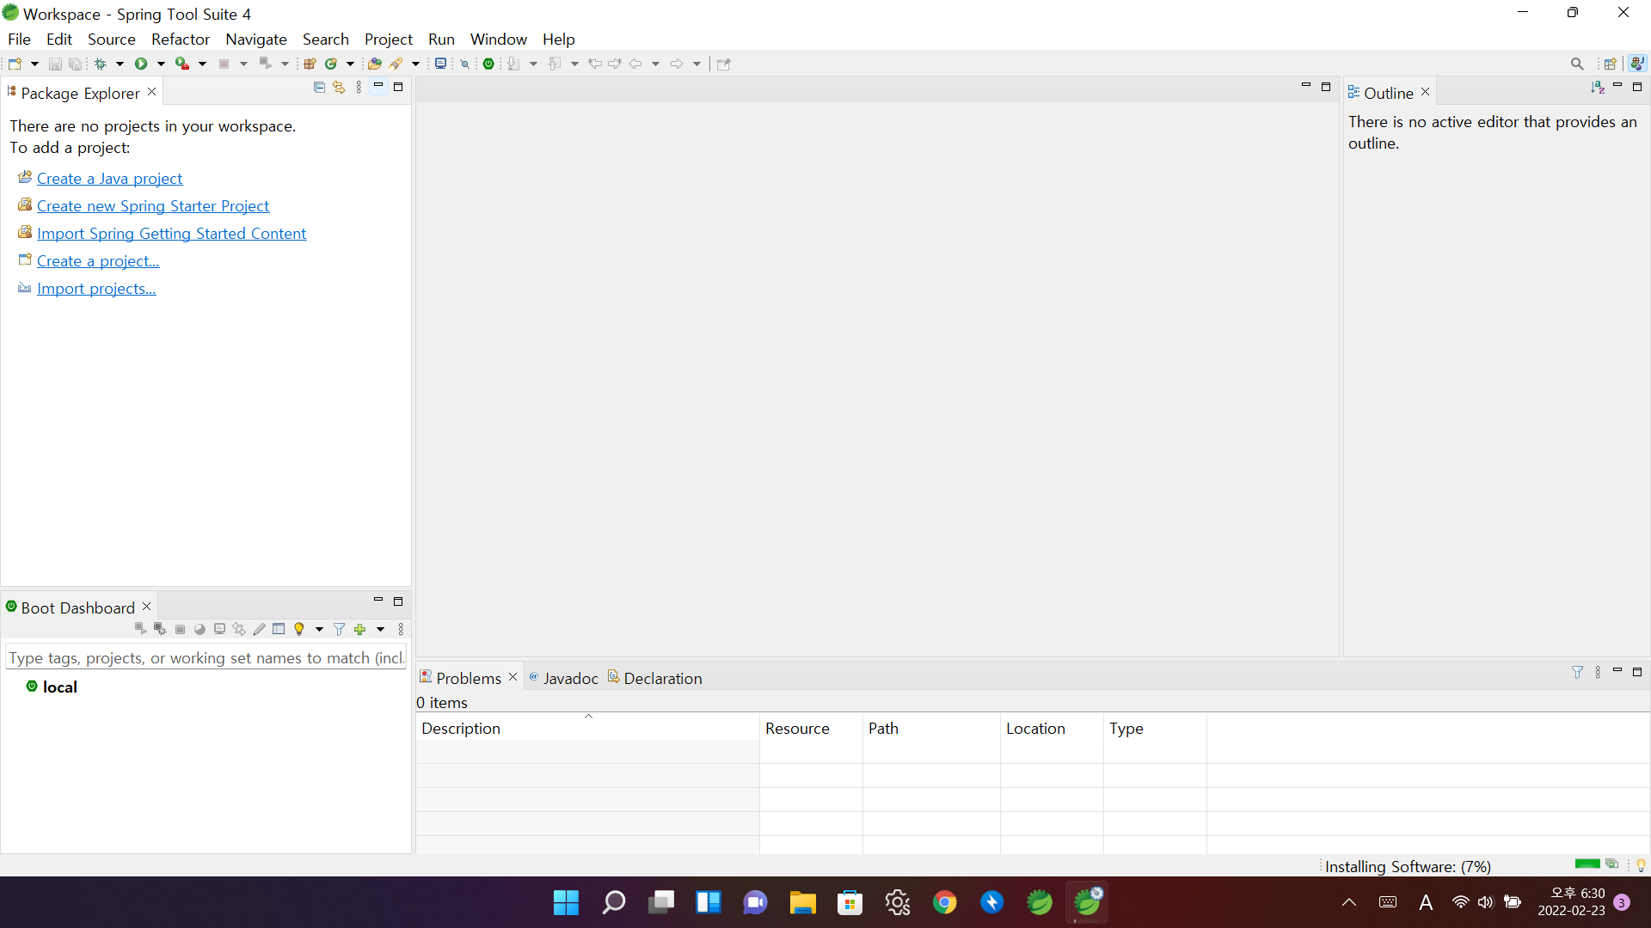
Task: Click the Debug bug icon in toolbar
Action: (101, 64)
